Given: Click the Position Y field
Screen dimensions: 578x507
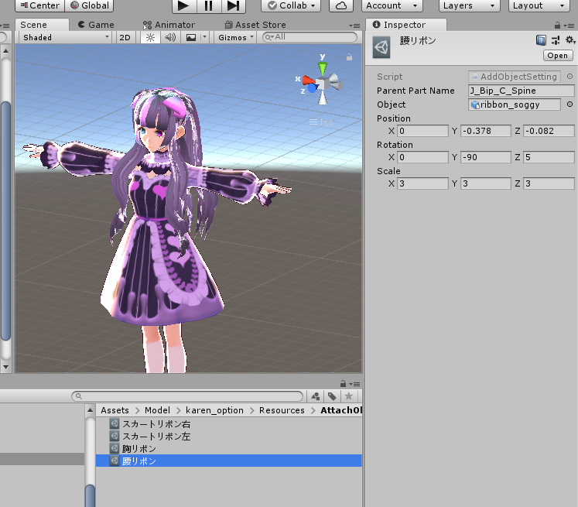Looking at the screenshot, I should coord(485,131).
